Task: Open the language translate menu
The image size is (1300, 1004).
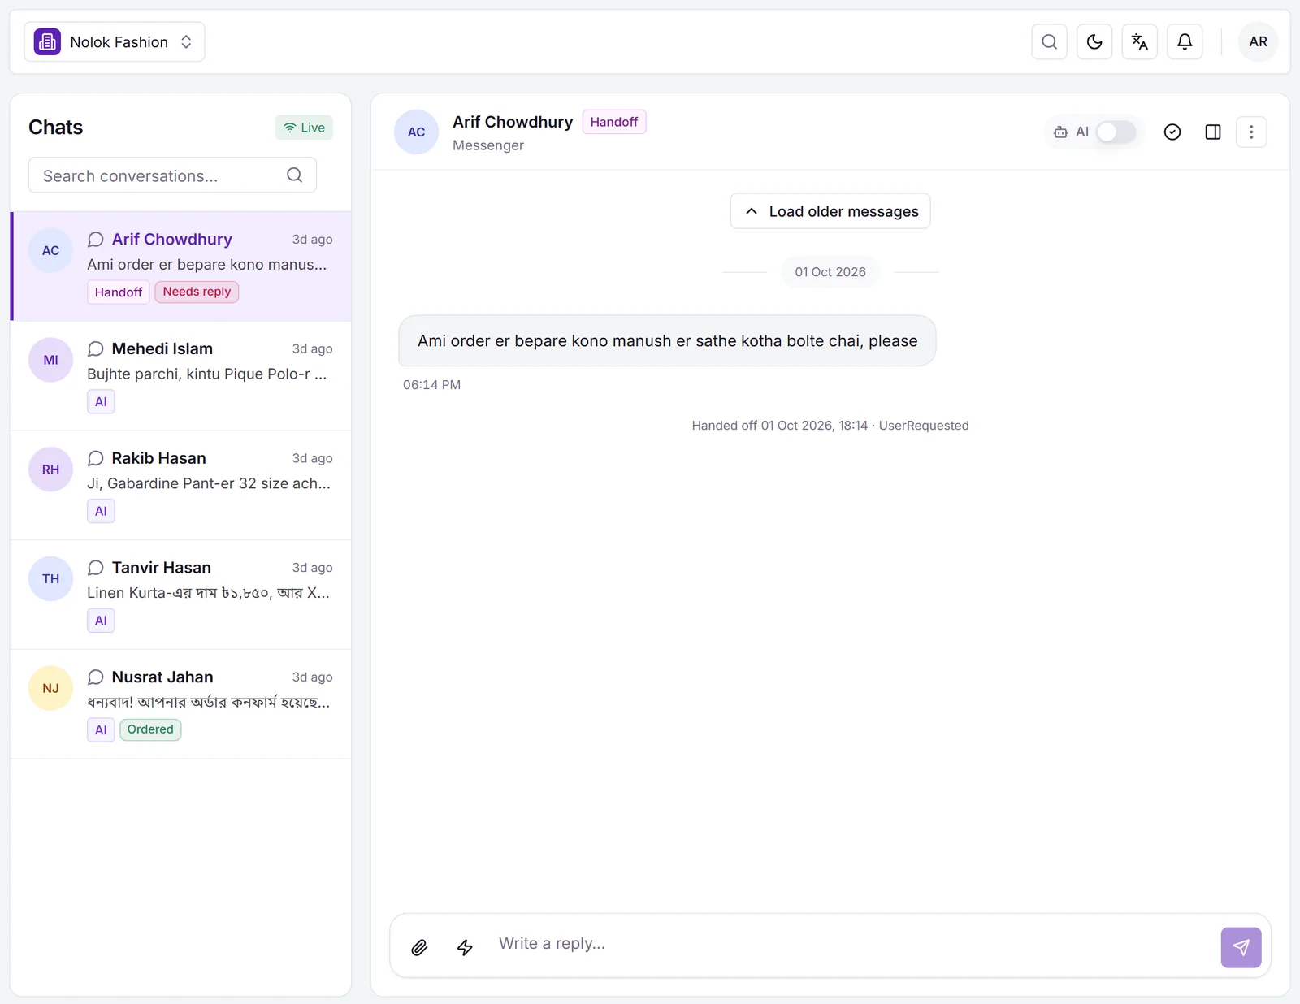Action: 1139,41
